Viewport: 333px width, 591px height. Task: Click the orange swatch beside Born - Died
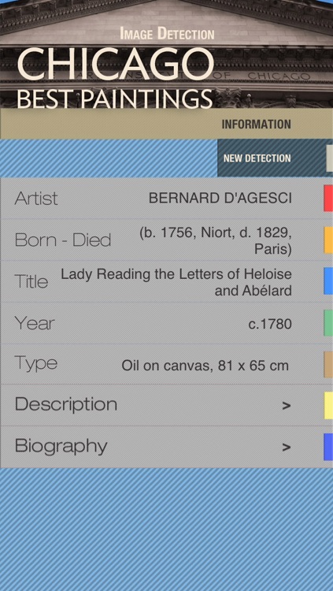click(x=328, y=240)
